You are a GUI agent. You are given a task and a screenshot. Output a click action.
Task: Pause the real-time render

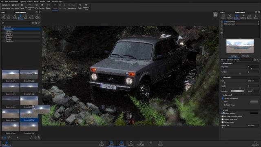22,6
